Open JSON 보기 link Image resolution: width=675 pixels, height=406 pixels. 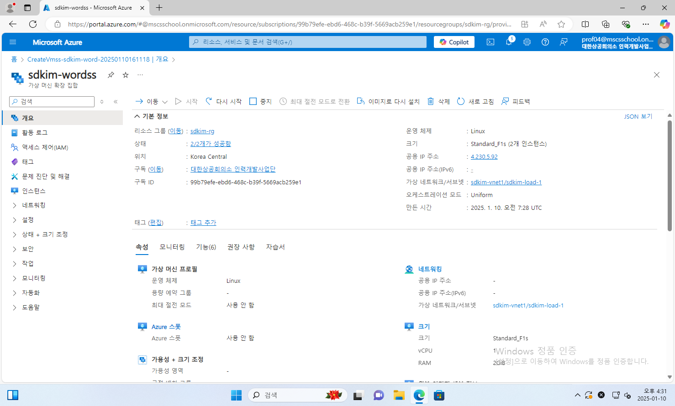coord(638,116)
